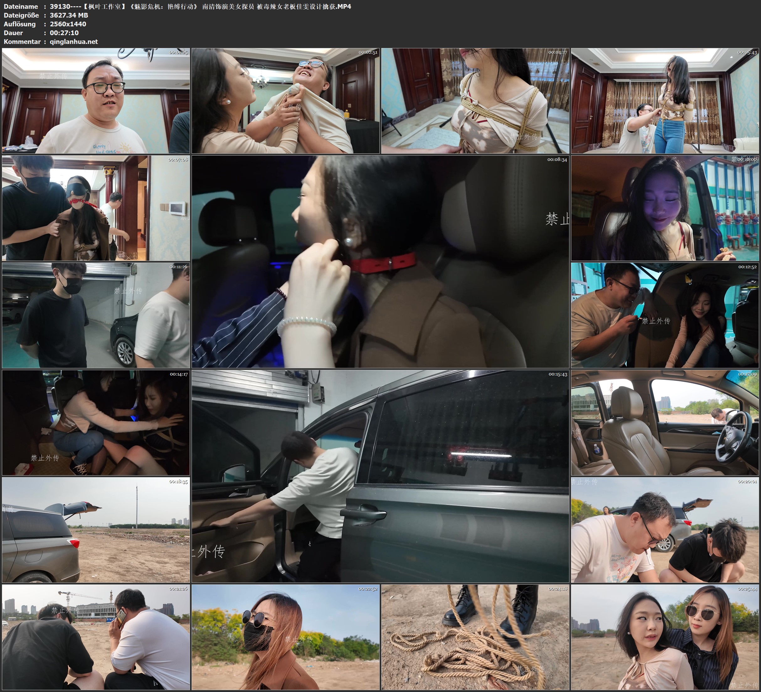This screenshot has width=761, height=692.
Task: Select the frame at 00:04:17
Action: (x=475, y=100)
